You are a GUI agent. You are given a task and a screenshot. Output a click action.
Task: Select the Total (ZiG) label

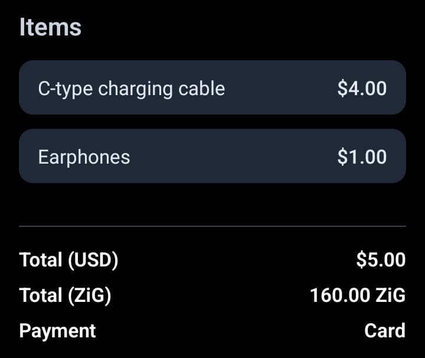[x=65, y=295]
